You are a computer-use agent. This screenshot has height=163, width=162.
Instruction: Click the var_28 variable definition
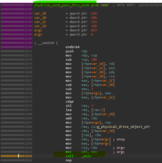click(x=40, y=13)
